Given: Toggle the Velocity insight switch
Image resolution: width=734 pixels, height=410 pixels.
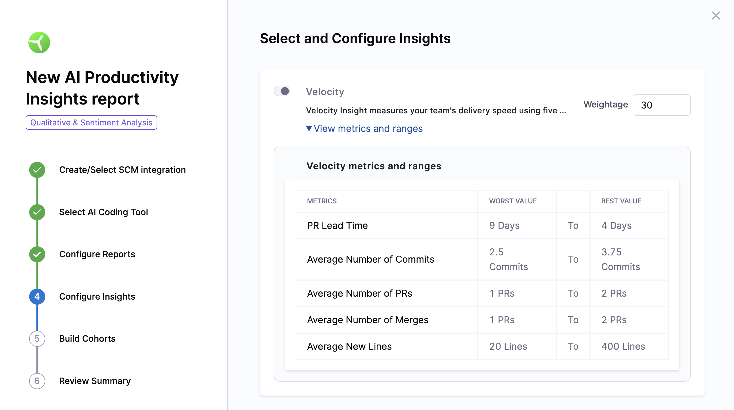Looking at the screenshot, I should pyautogui.click(x=282, y=91).
